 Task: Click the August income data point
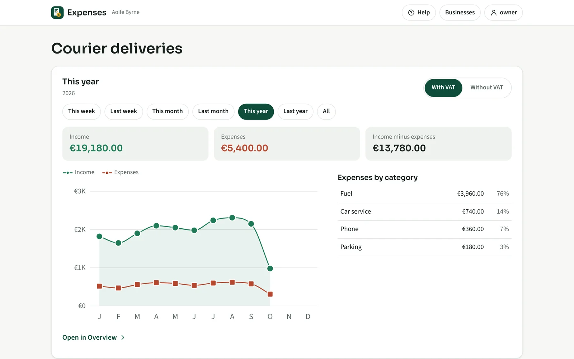(232, 218)
